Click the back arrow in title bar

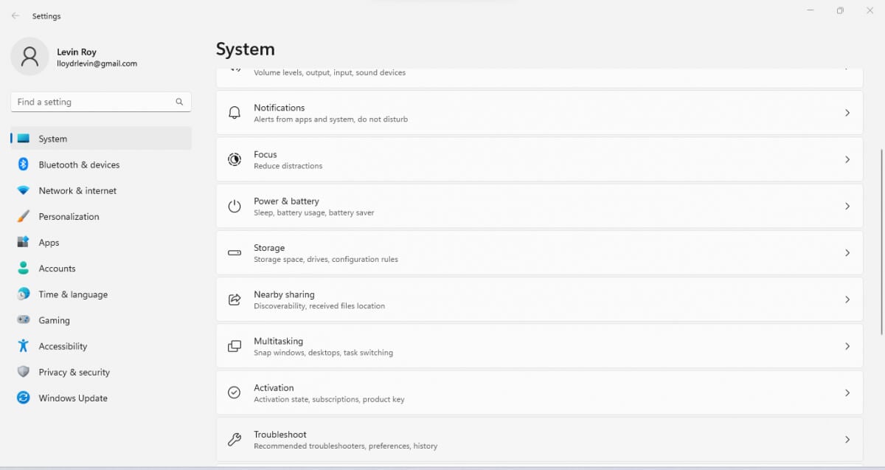[15, 15]
